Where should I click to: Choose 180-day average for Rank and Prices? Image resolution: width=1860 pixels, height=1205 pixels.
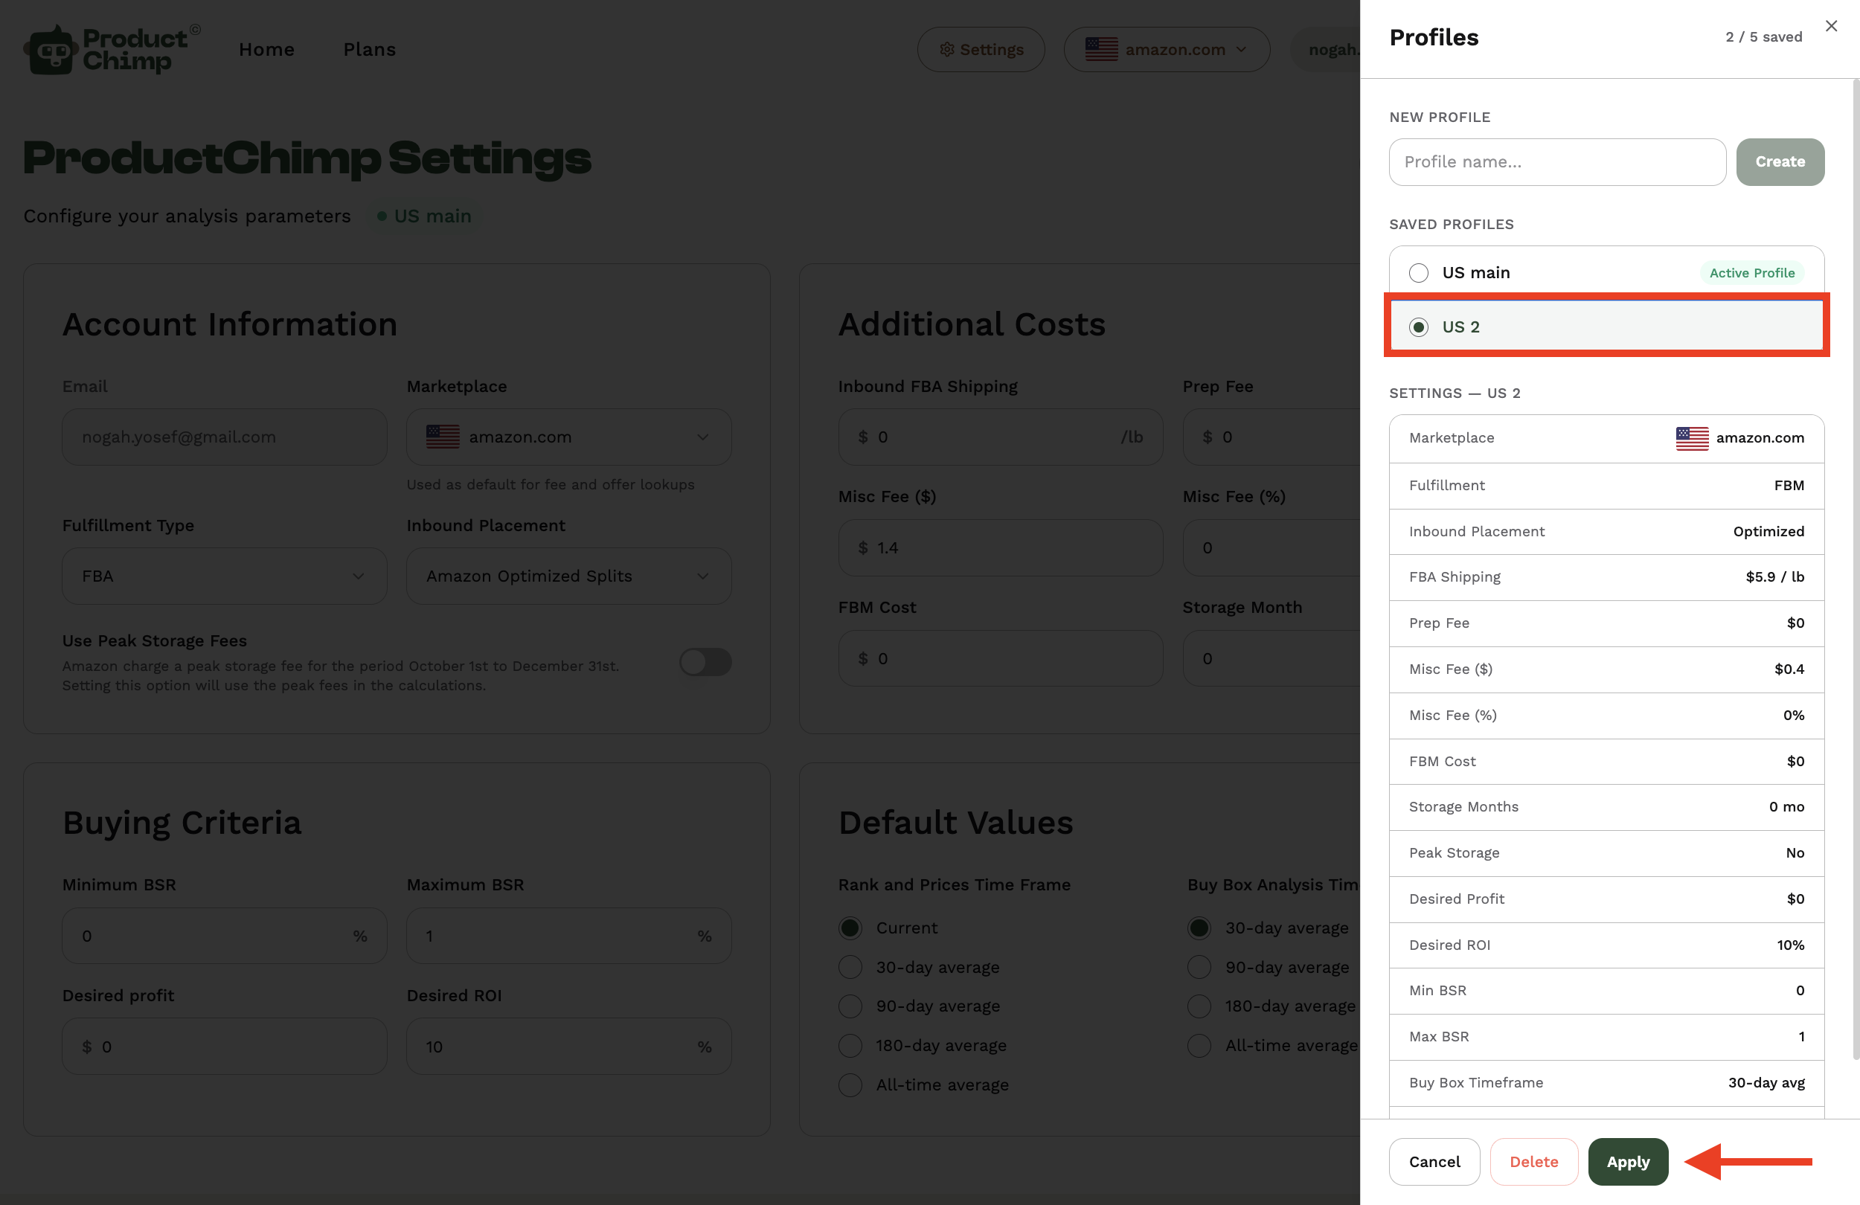[850, 1045]
